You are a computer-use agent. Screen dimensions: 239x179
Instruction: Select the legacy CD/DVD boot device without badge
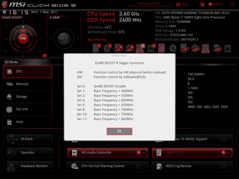coord(173,48)
